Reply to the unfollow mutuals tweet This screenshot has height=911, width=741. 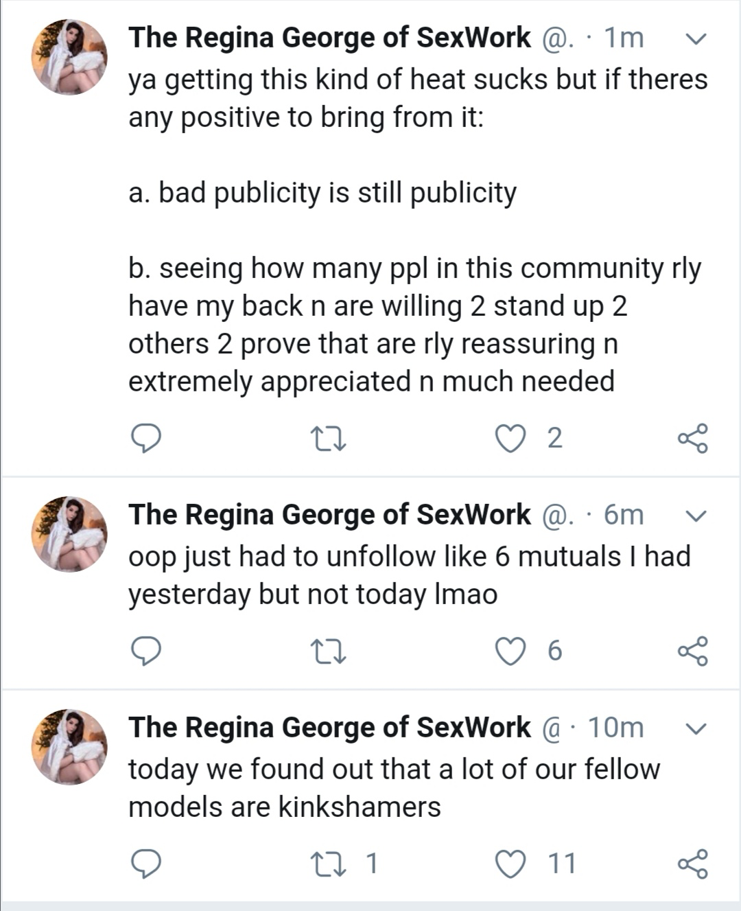145,651
